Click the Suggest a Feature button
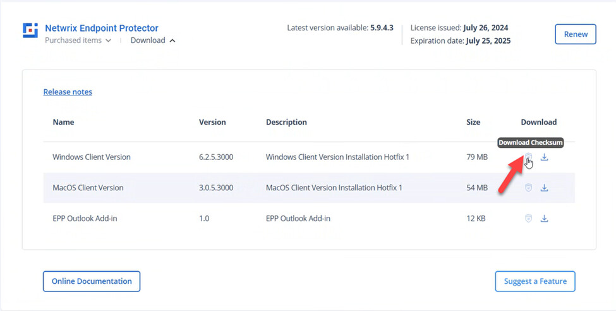616x311 pixels. pos(534,281)
